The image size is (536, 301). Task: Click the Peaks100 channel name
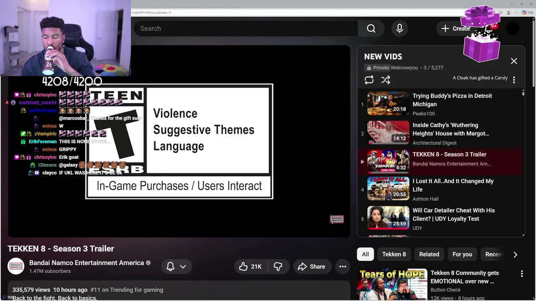click(x=423, y=114)
